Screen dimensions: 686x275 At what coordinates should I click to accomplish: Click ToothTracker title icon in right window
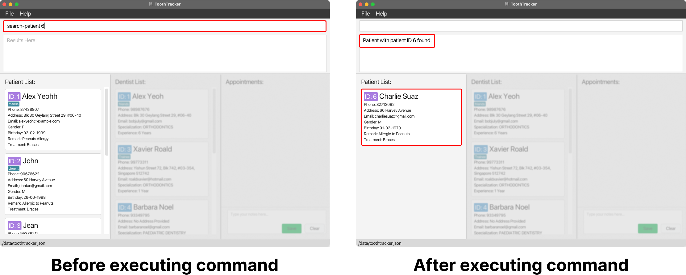tap(507, 4)
